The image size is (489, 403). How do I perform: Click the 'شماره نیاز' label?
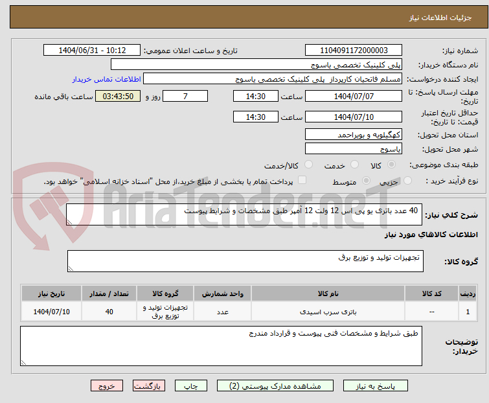coord(460,51)
